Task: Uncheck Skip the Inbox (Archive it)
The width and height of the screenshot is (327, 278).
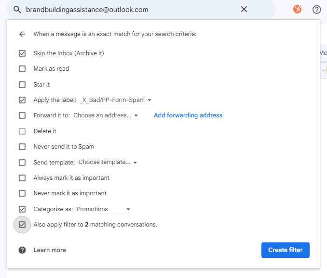Action: pos(22,53)
